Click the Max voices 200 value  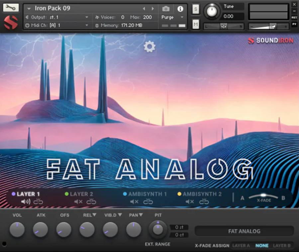147,17
